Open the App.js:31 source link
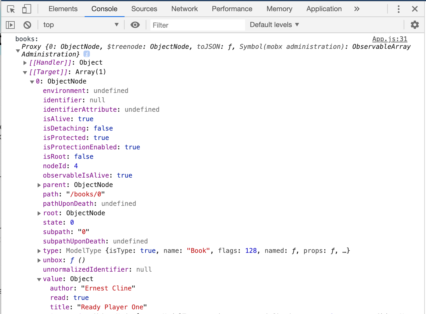426x314 pixels. pos(390,39)
